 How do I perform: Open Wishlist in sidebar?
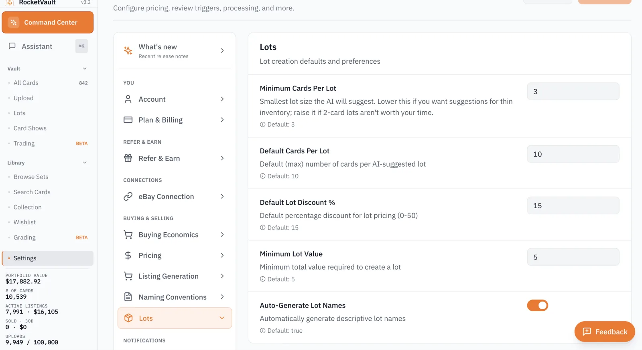[48, 222]
